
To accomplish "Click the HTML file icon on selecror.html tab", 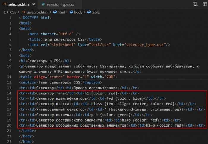I will 5,4.
